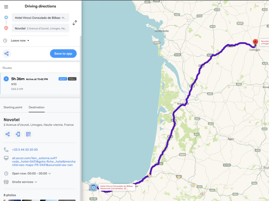Screen dimensions: 269x201
Task: Click the yellow traffic marker on the route near the Spanish border
Action: (149, 176)
